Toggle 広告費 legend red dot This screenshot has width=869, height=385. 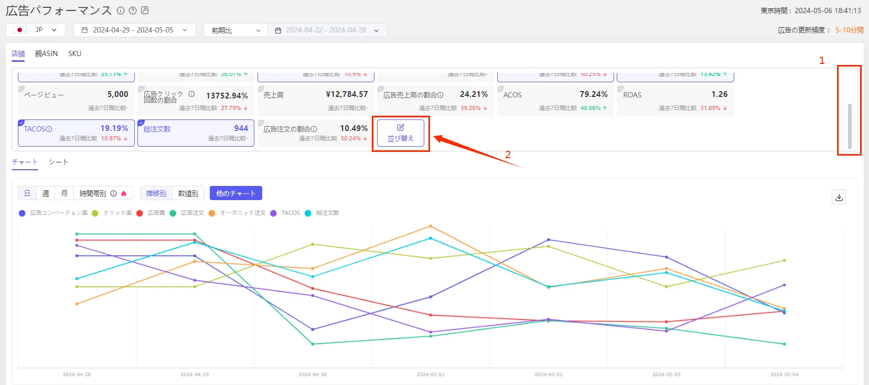[x=140, y=213]
